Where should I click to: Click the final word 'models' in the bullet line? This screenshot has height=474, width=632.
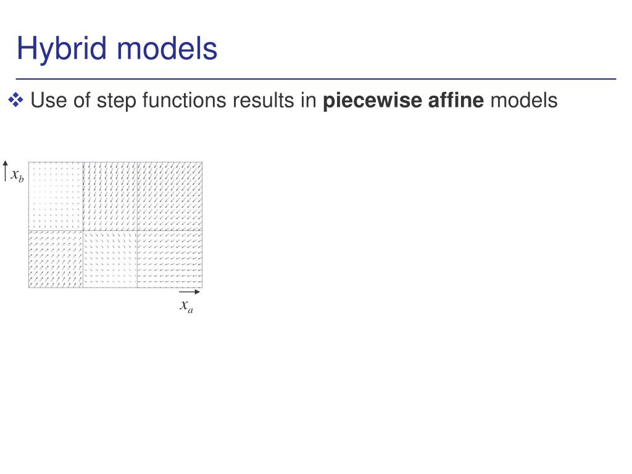(x=524, y=100)
